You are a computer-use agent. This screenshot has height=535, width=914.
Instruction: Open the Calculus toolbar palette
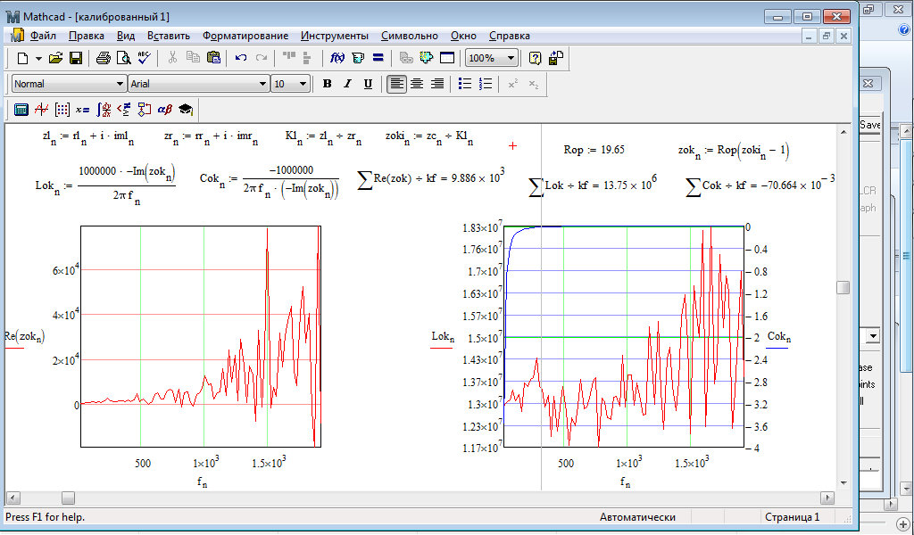point(104,110)
